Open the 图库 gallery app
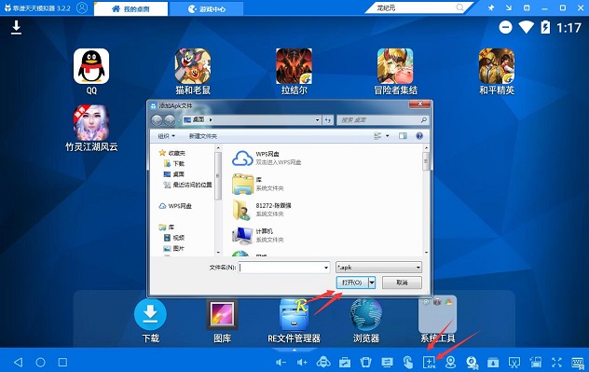The height and width of the screenshot is (372, 589). tap(222, 314)
